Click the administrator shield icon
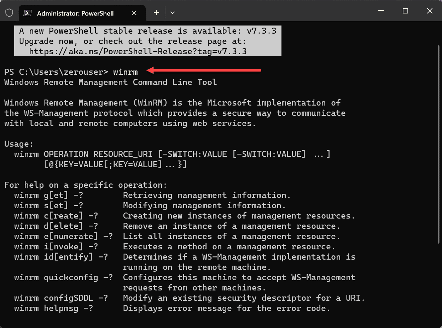The image size is (442, 328). point(9,13)
